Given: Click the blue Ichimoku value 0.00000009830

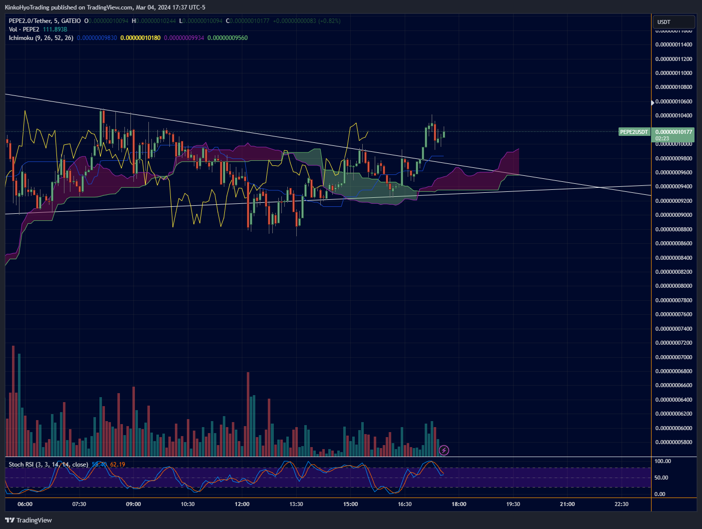Looking at the screenshot, I should [x=97, y=38].
